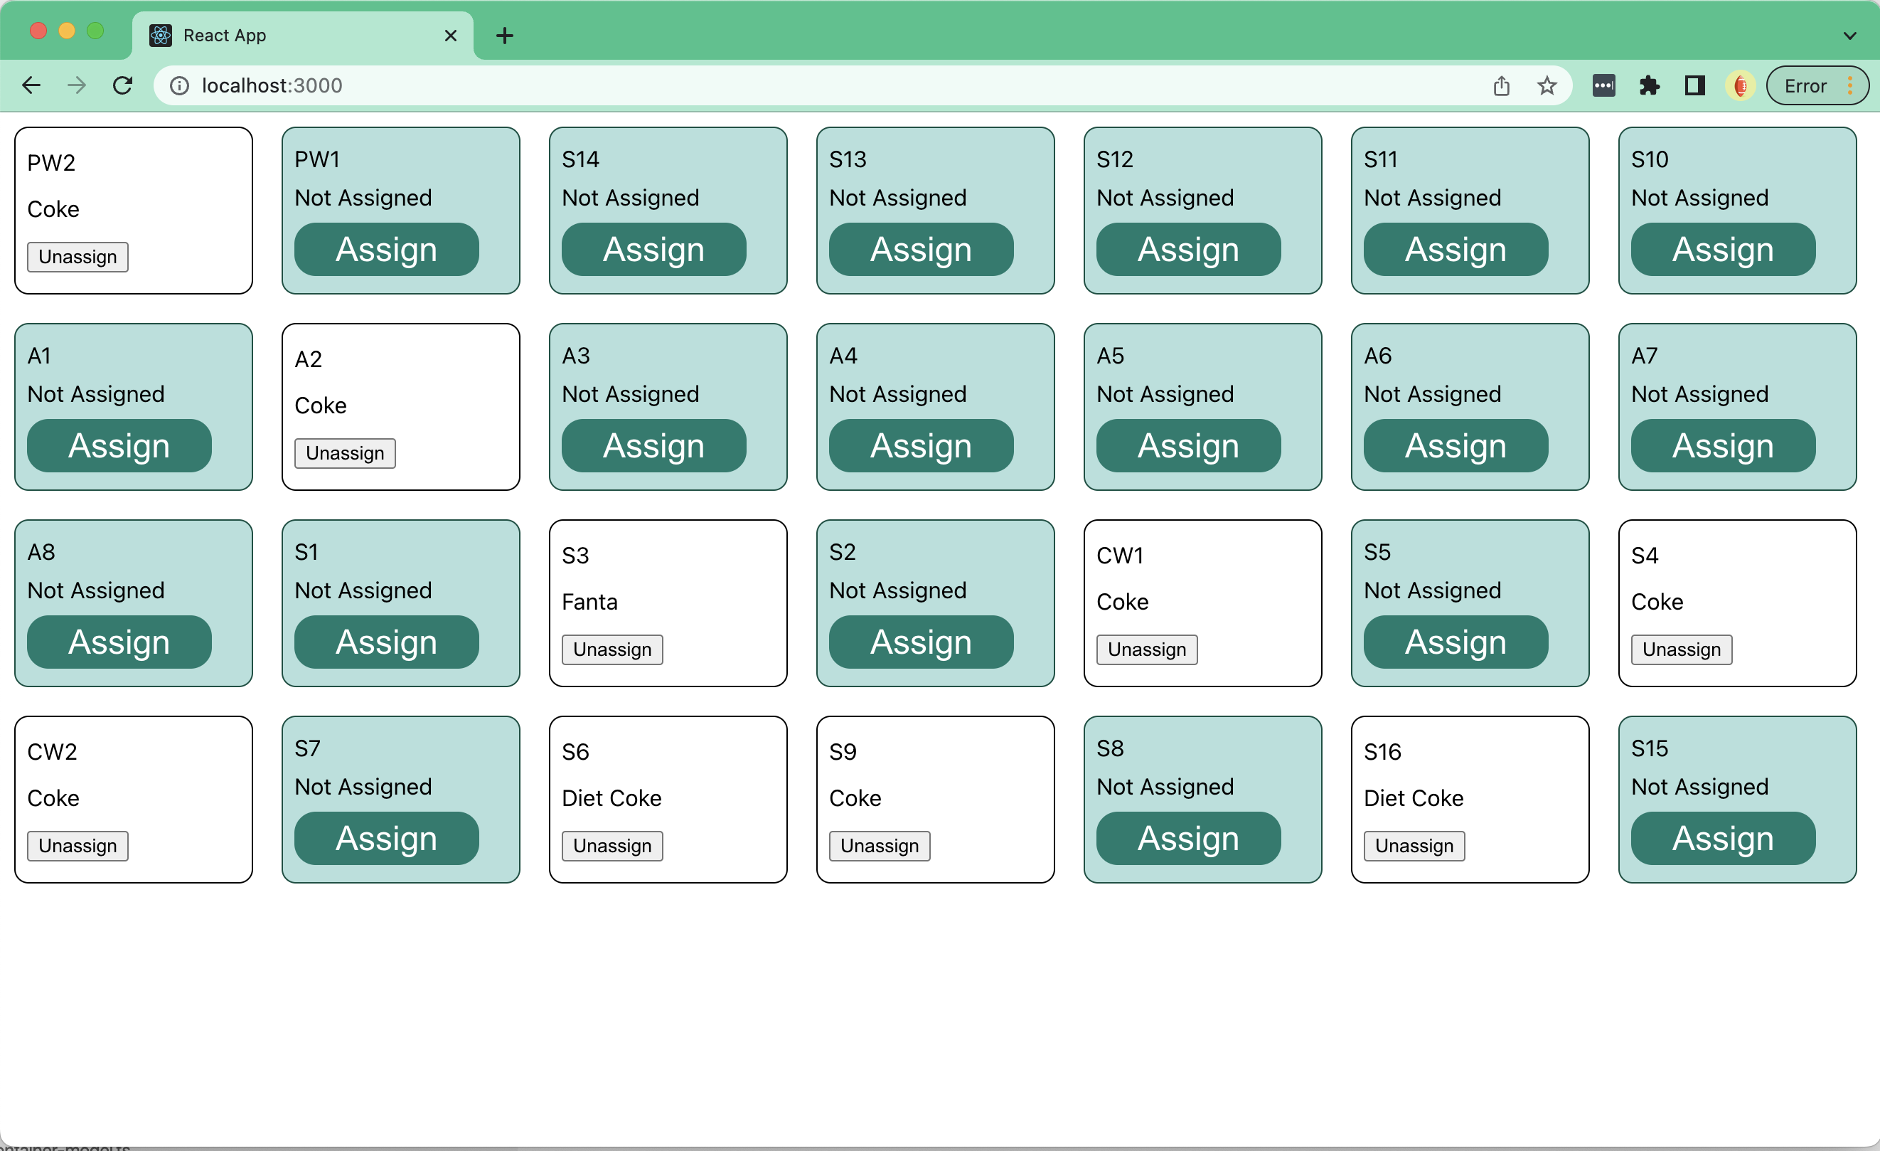Viewport: 1880px width, 1151px height.
Task: Open the profile avatar icon
Action: [x=1741, y=85]
